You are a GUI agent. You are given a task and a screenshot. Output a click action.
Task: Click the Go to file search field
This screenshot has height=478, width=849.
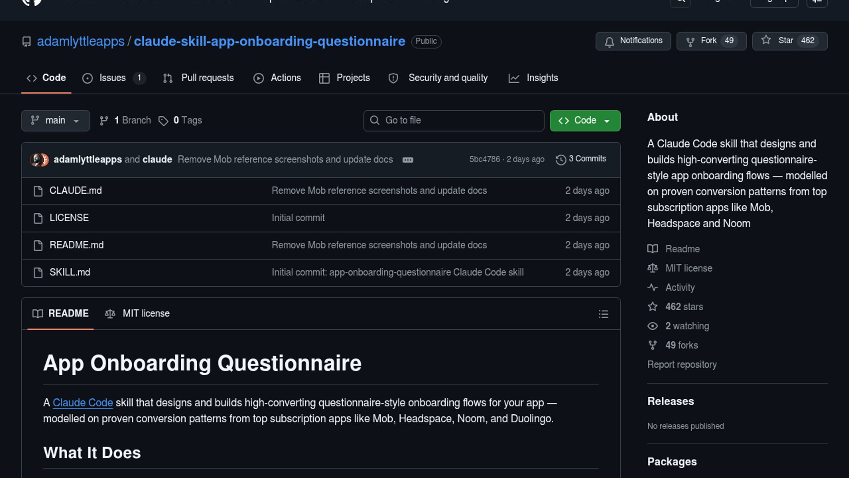454,120
